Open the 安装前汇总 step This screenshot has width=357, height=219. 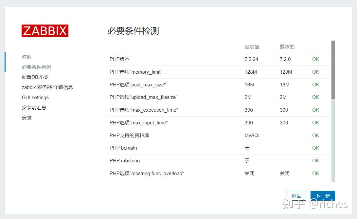34,107
